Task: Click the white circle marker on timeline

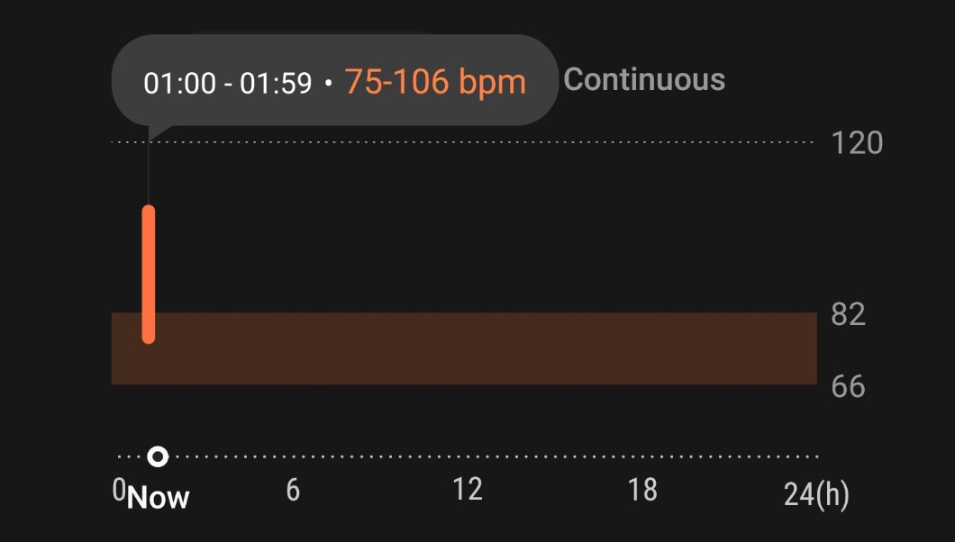Action: (158, 457)
